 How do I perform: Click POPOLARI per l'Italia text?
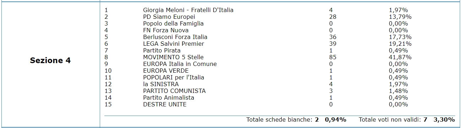pyautogui.click(x=174, y=77)
